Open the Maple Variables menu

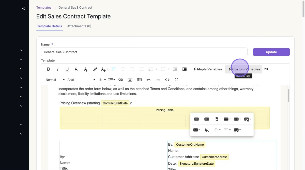(207, 69)
